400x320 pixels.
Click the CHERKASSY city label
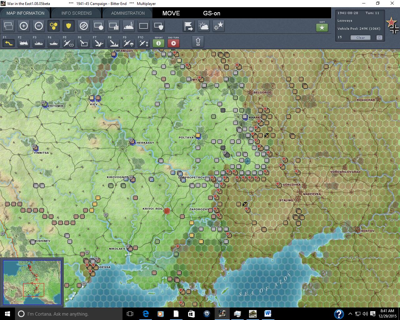click(144, 143)
